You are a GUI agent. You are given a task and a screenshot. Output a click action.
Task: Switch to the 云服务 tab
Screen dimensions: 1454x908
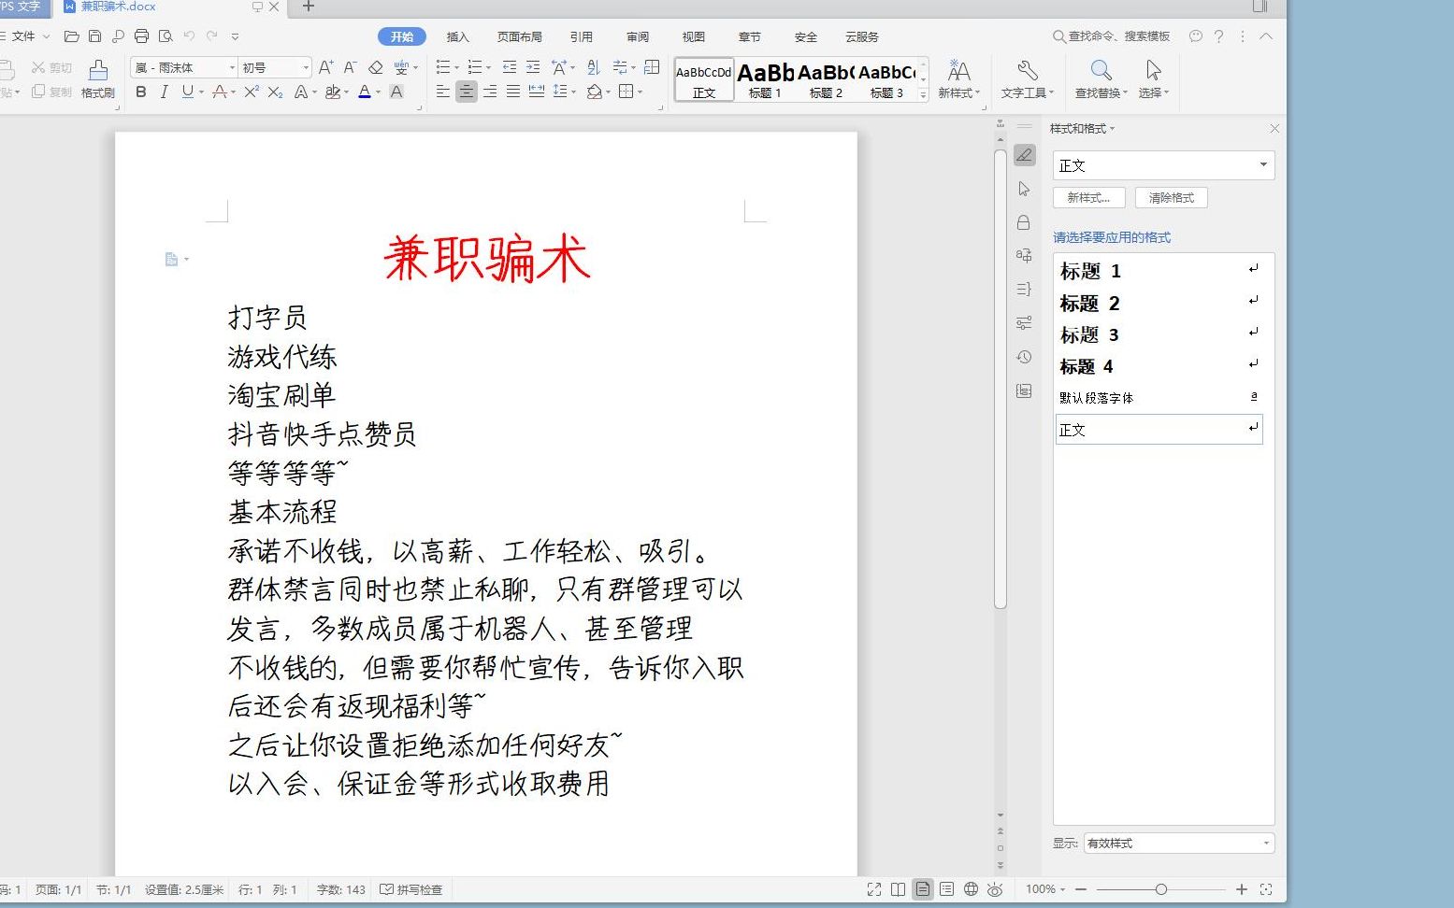point(862,36)
